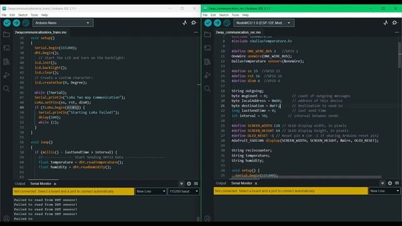Open Library Manager in left window sidebar
The width and height of the screenshot is (402, 226).
tap(6, 62)
